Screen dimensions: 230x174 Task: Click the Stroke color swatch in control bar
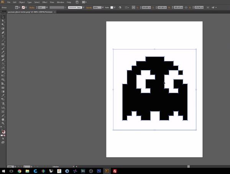23,8
